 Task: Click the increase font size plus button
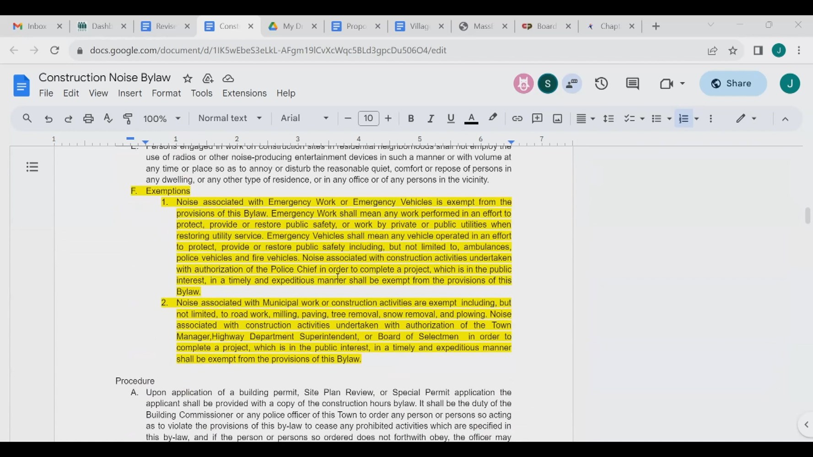(388, 118)
